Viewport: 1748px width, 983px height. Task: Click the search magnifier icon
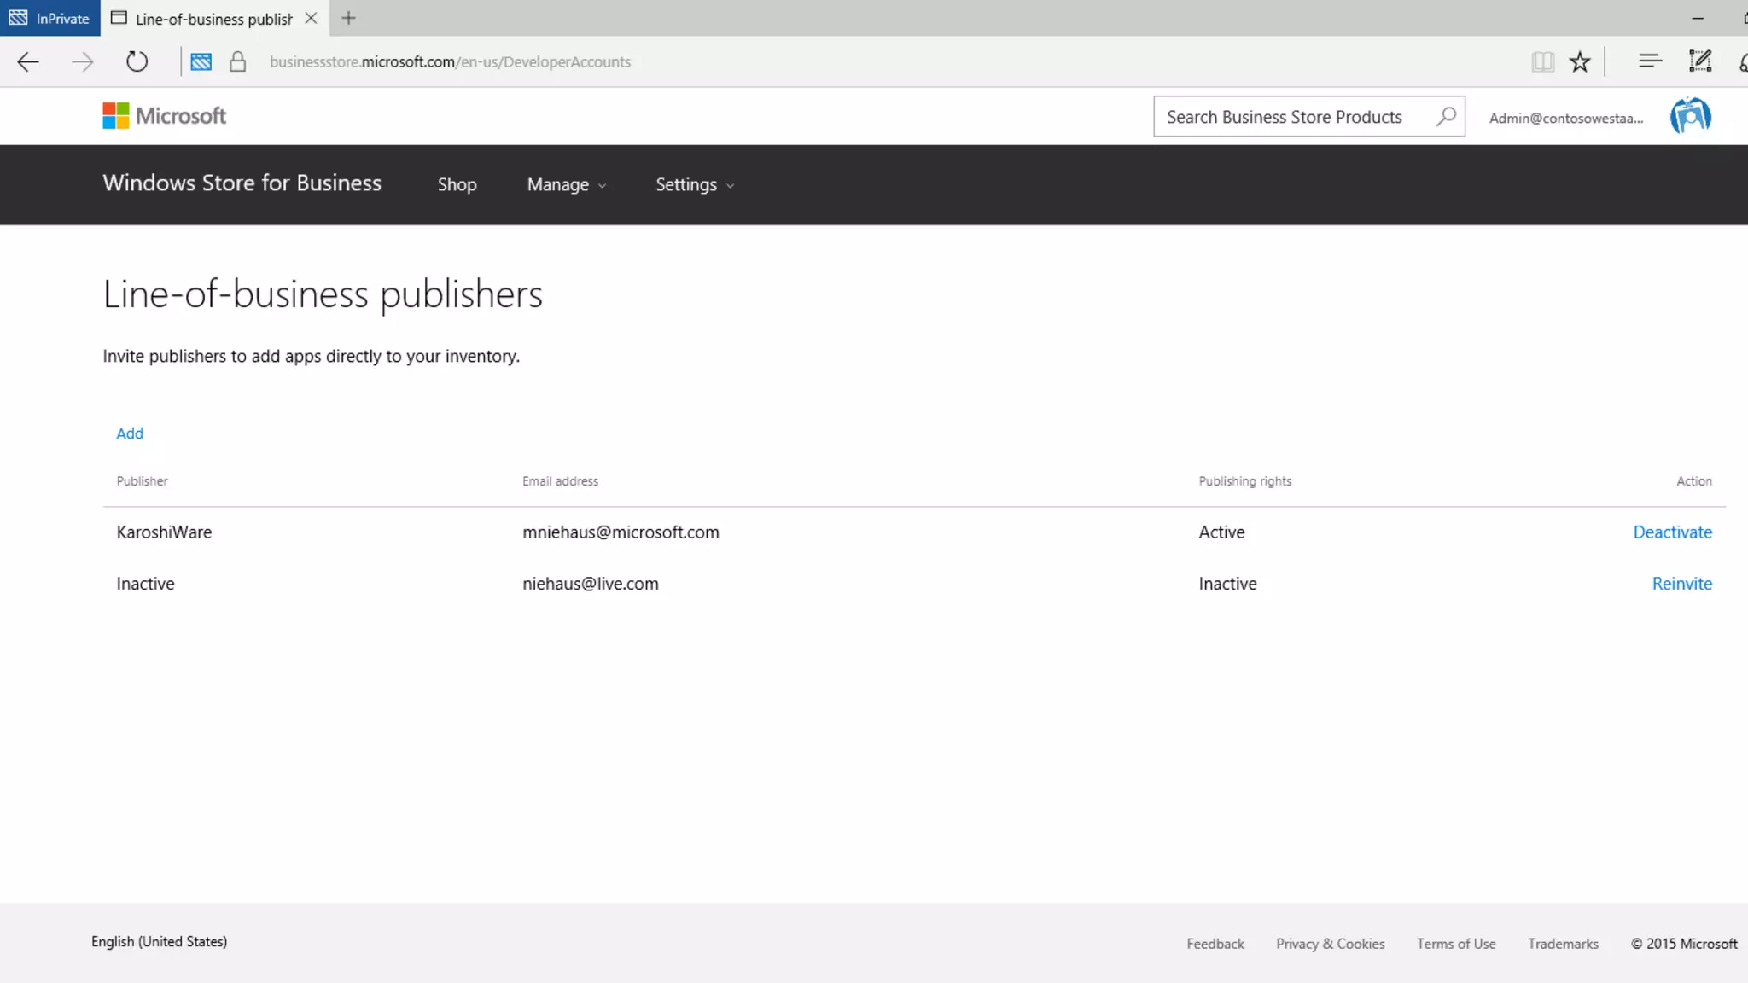1446,117
